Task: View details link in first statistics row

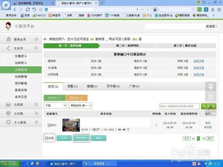Action: pyautogui.click(x=199, y=61)
